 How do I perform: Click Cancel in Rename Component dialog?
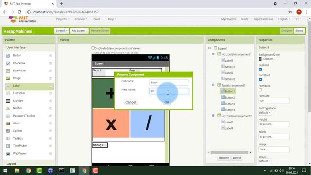(x=131, y=102)
